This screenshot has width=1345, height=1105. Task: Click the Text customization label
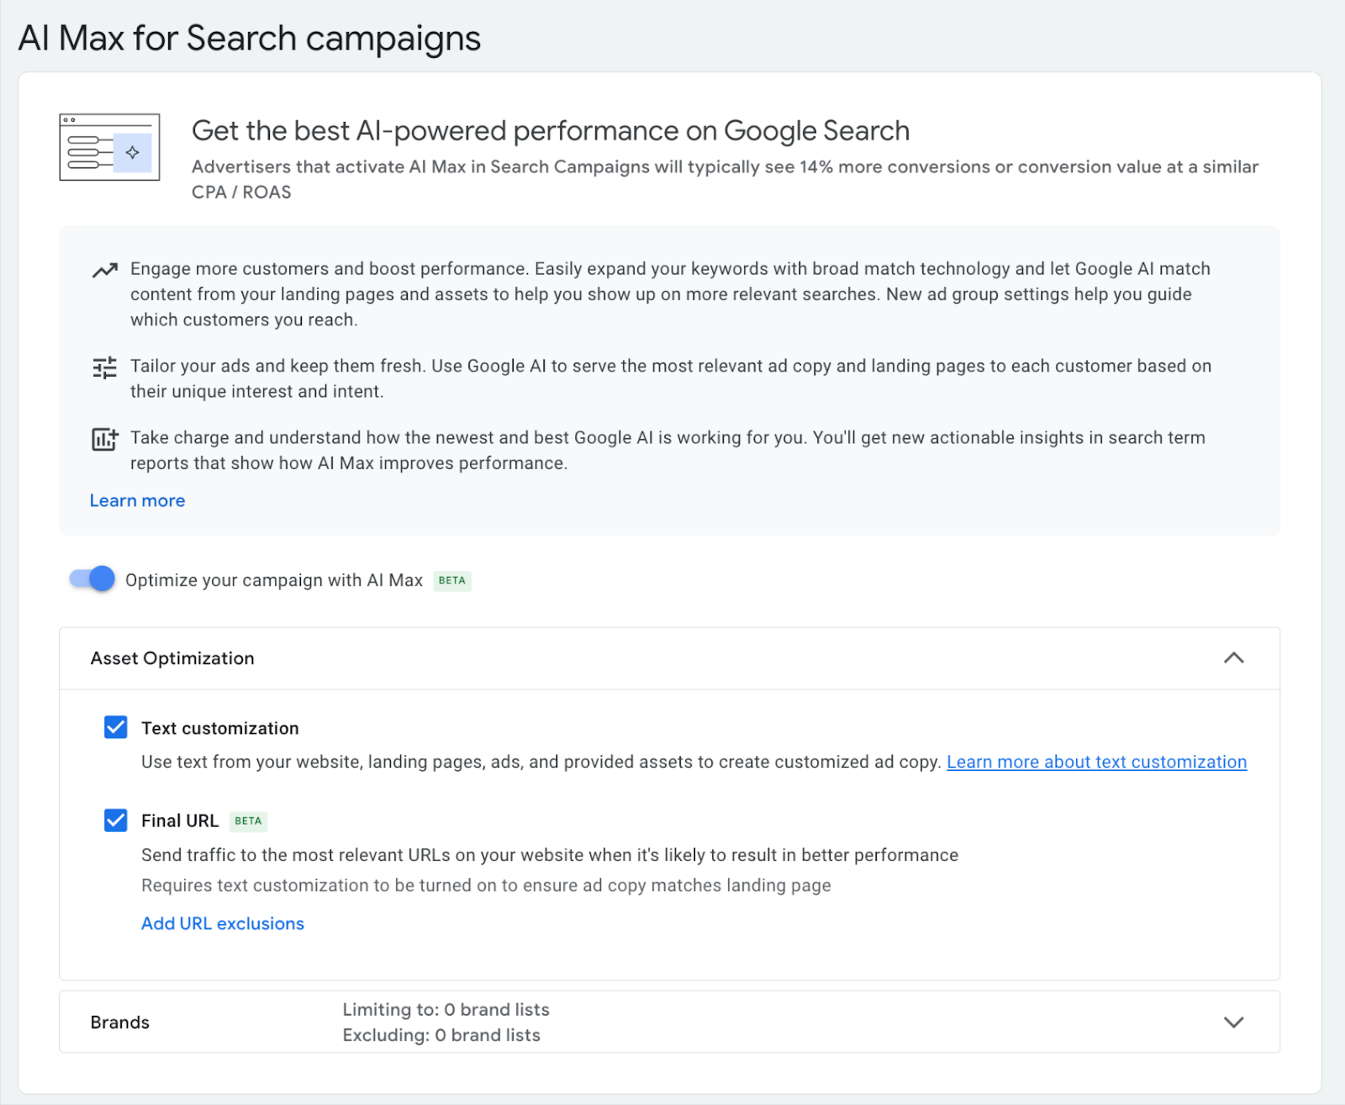[220, 728]
